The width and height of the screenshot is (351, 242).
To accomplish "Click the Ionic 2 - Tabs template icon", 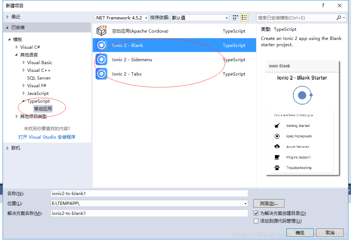I will click(x=101, y=74).
